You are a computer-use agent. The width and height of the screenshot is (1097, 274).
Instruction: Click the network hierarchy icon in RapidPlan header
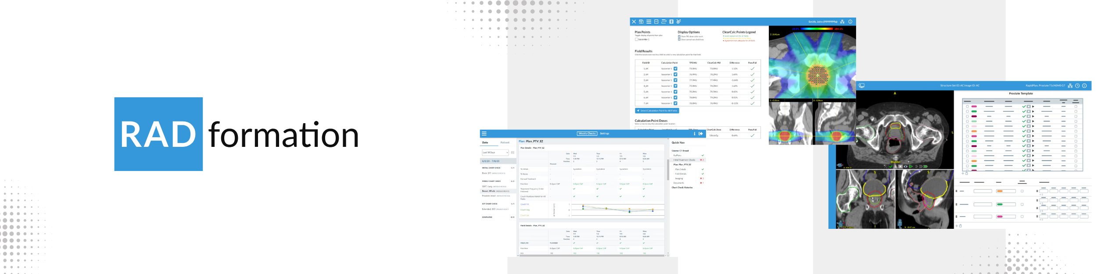point(1070,86)
